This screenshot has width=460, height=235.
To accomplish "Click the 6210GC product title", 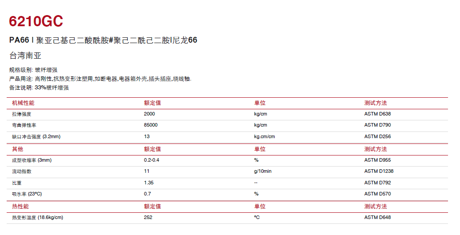I will pyautogui.click(x=36, y=21).
